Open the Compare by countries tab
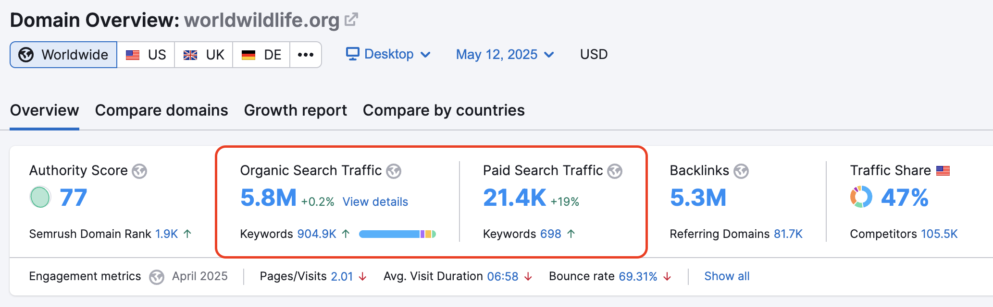993x307 pixels. point(443,110)
